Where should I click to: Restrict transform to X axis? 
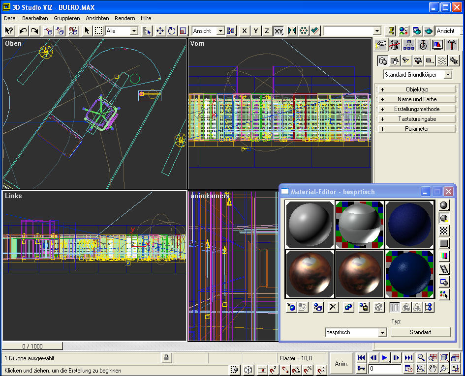[245, 31]
